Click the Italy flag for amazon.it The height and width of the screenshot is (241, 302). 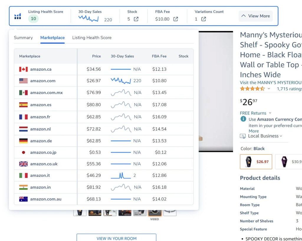23,175
